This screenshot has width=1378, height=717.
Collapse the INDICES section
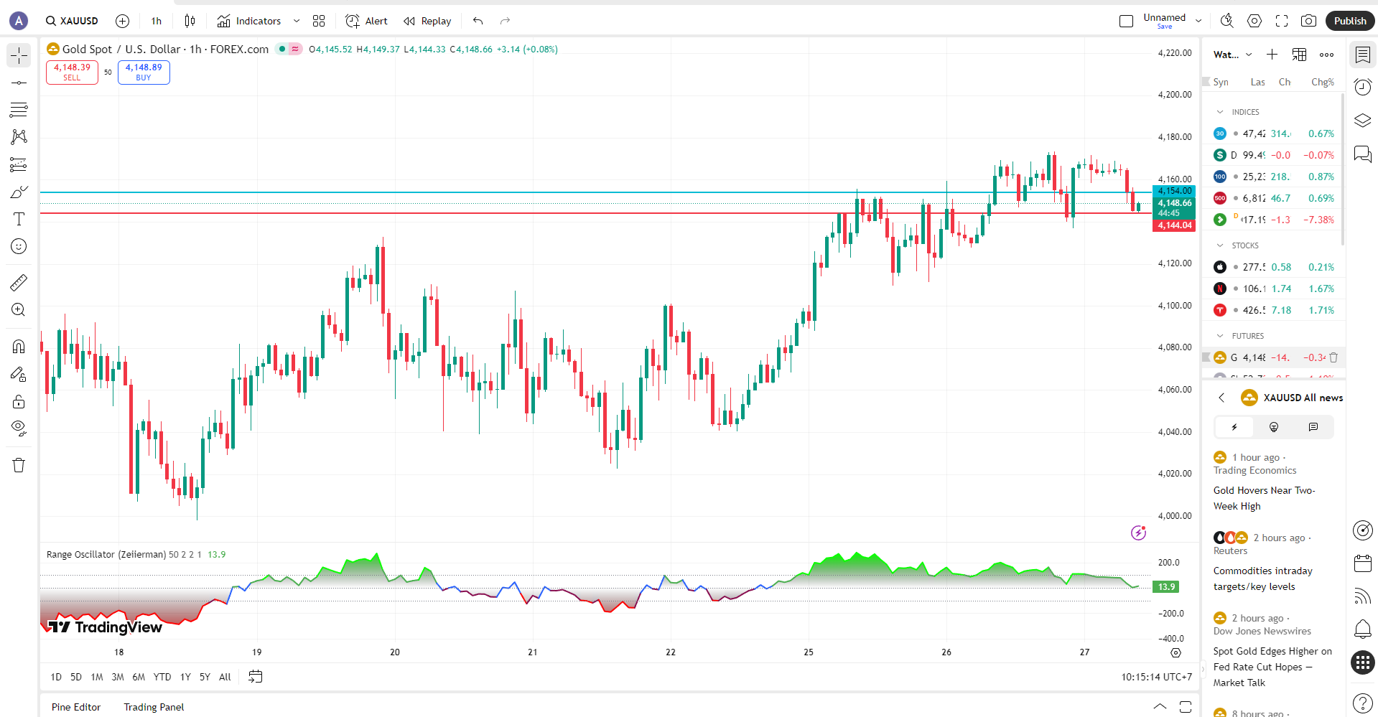[x=1220, y=112]
